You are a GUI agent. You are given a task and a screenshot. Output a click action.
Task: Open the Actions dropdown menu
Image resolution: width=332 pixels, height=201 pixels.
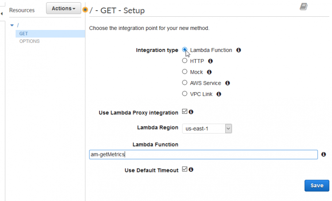(63, 8)
